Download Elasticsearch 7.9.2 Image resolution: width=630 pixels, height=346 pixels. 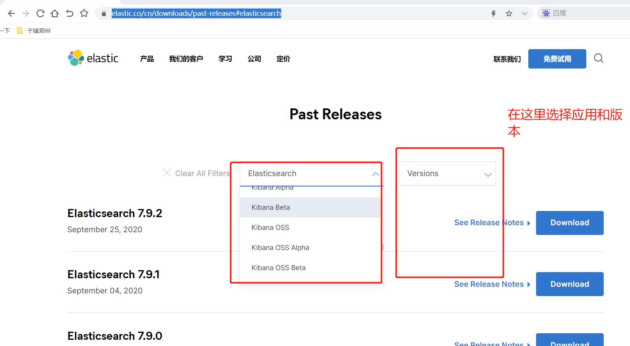[570, 223]
